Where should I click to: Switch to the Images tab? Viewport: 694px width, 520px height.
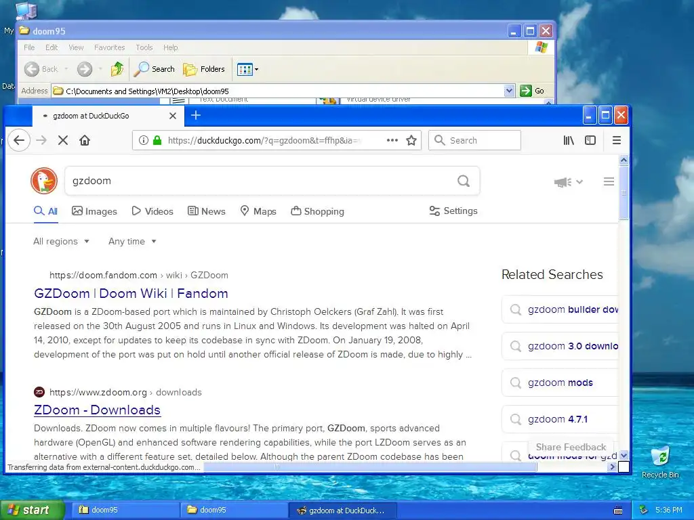coord(94,211)
